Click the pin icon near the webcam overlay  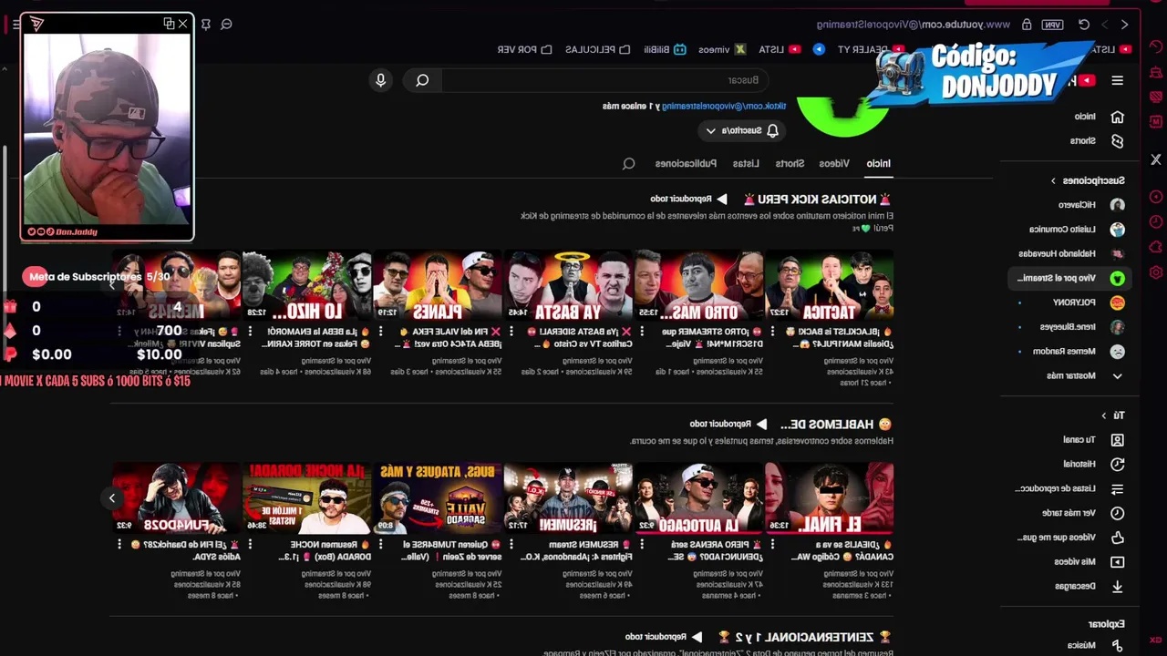[x=206, y=25]
